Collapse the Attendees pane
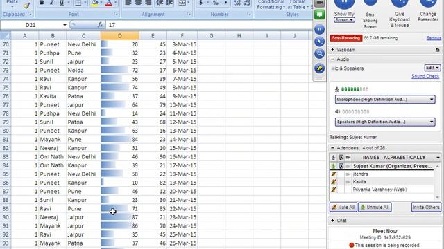 tap(333, 148)
